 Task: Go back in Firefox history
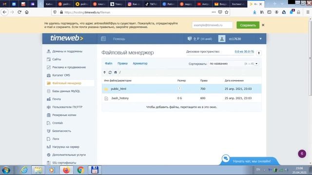click(x=4, y=12)
